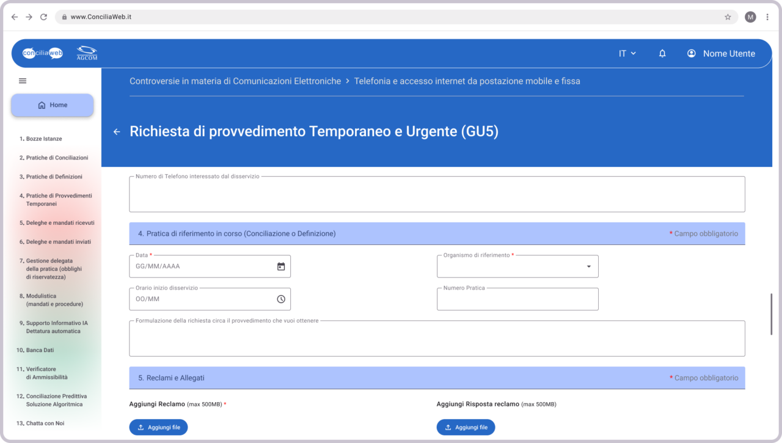Toggle the hamburger sidebar menu

(23, 81)
